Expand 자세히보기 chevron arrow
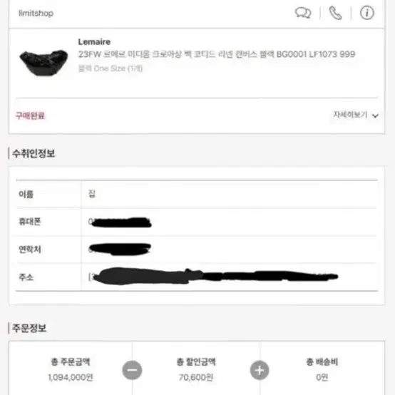Screen dimensions: 395x395 click(375, 116)
